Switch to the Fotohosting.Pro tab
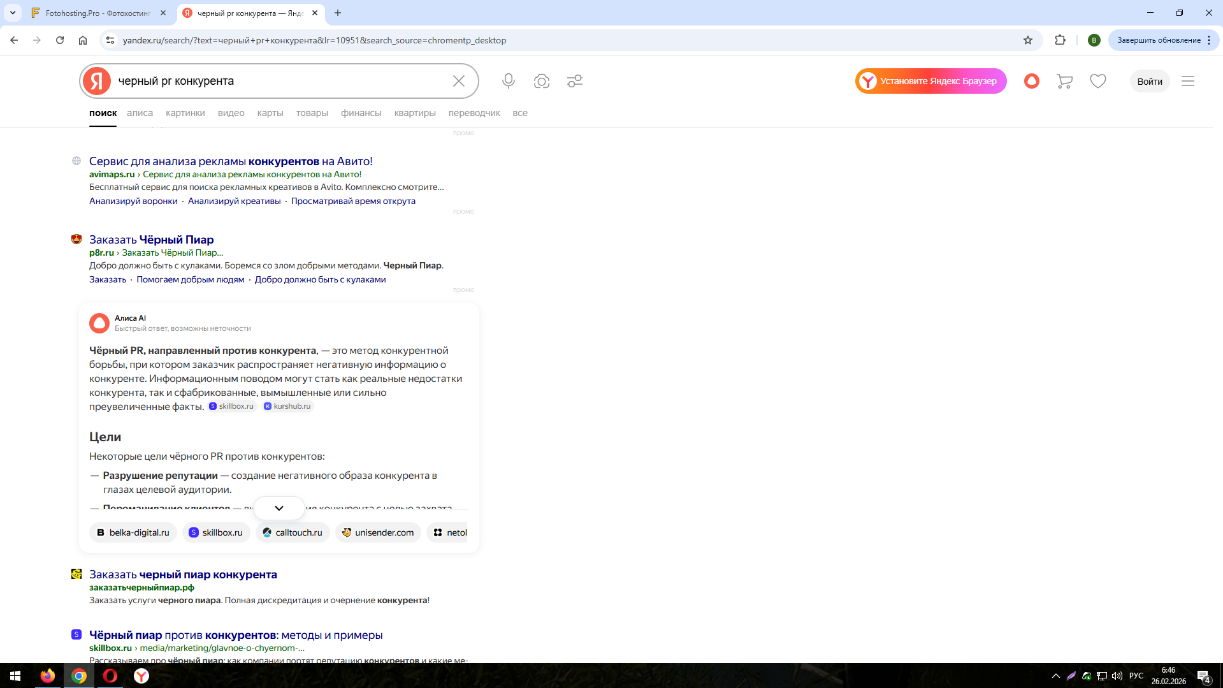1223x688 pixels. 99,13
